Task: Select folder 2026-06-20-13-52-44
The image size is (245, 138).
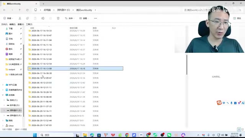Action: (41, 120)
